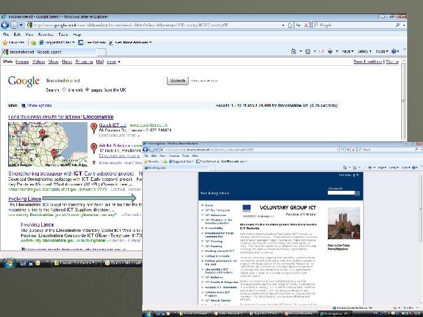Click Forward button in Google Search window

(x=14, y=25)
